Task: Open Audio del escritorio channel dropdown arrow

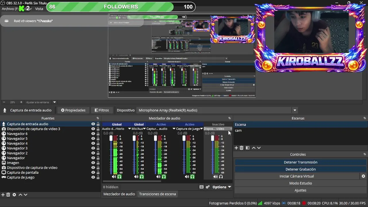Action: [129, 129]
